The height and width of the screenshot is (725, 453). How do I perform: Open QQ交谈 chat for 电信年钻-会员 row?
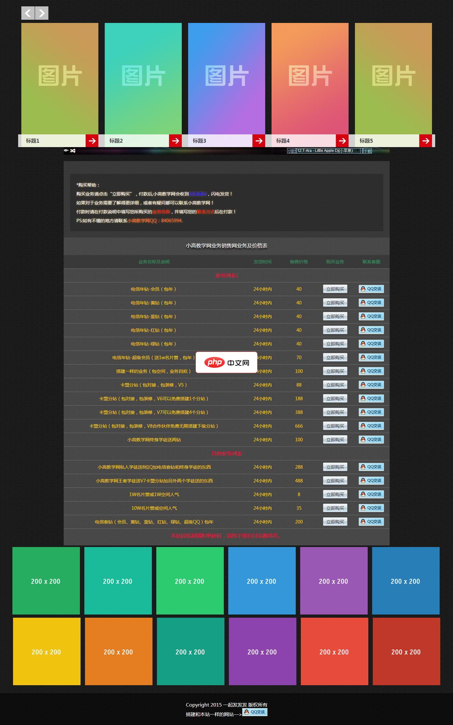point(371,289)
